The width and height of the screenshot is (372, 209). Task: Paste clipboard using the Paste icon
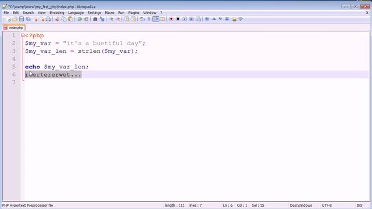(70, 19)
